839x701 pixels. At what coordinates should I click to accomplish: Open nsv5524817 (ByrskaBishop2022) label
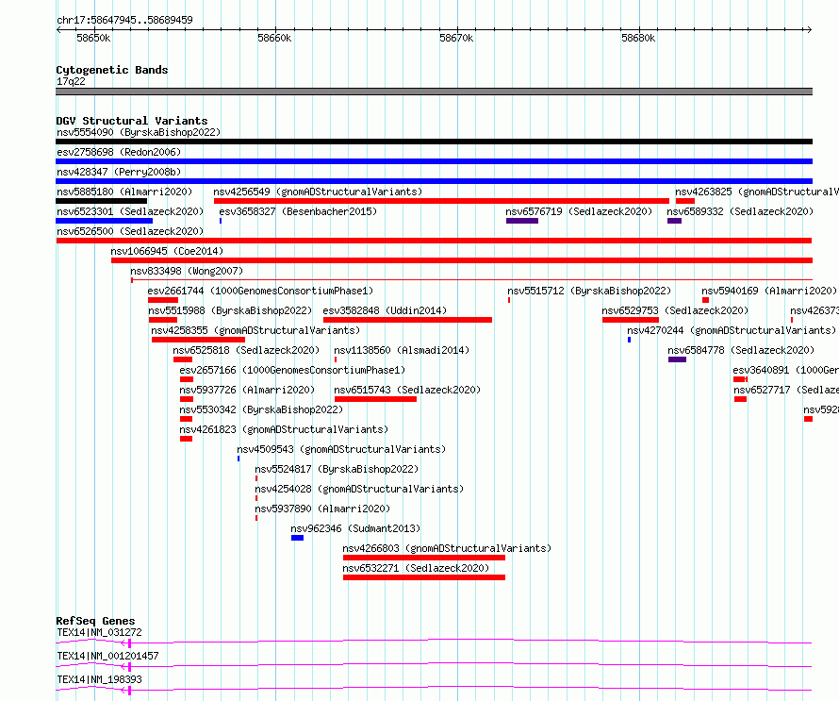point(337,469)
